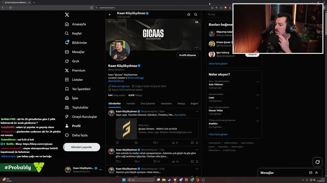Reply to the 'Halı sahada' post

coord(118,161)
